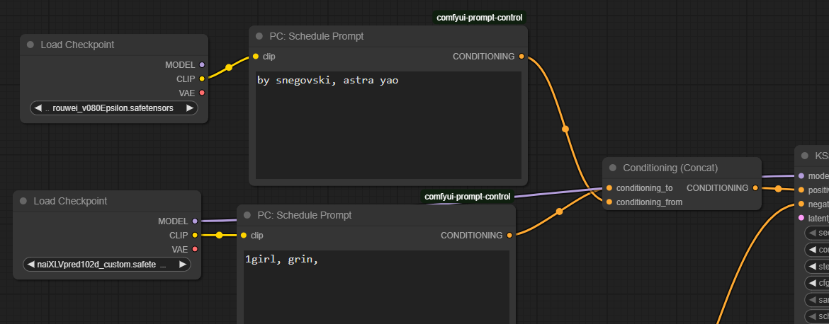This screenshot has height=324, width=829.
Task: Click the '1girl, grin,' prompt text box
Action: [x=376, y=287]
